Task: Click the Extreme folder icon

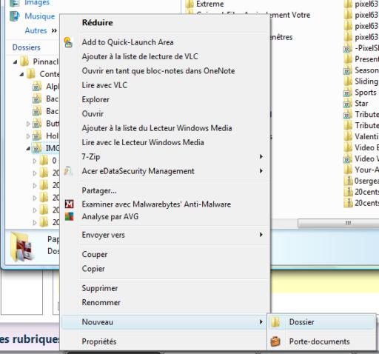Action: [x=189, y=4]
